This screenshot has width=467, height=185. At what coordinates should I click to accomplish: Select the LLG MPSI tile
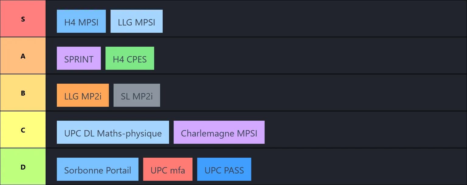[137, 21]
